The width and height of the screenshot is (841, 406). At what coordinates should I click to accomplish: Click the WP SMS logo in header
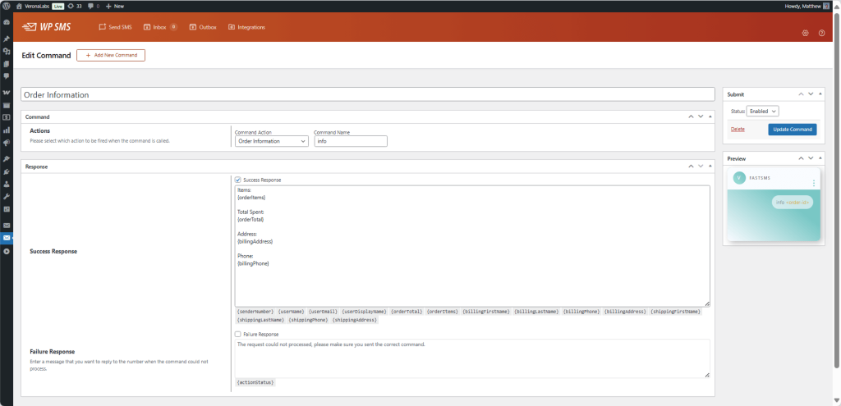pyautogui.click(x=57, y=27)
